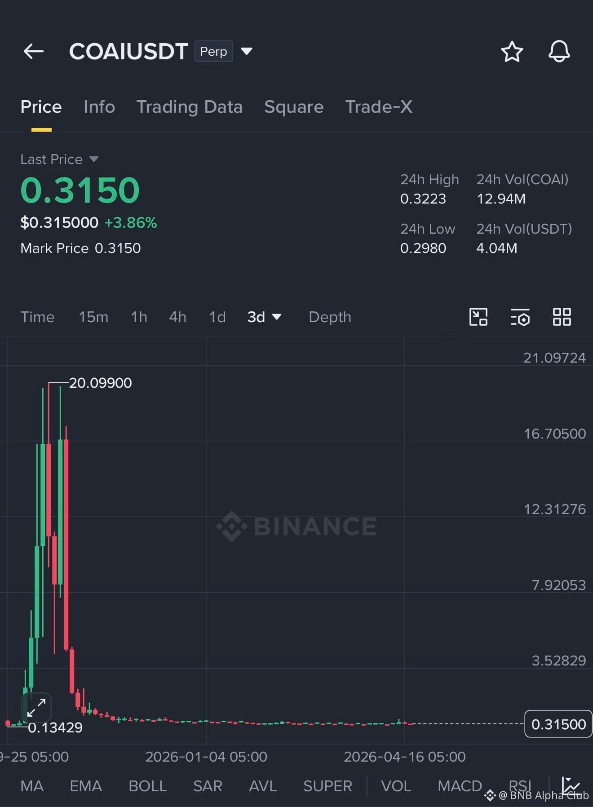Select the 15m interval
The width and height of the screenshot is (593, 807).
tap(93, 317)
